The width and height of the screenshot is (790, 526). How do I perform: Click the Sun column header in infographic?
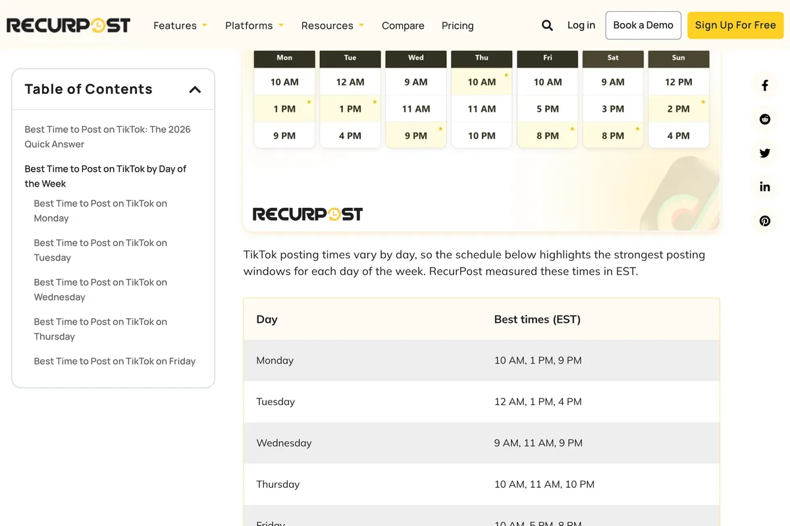(679, 58)
